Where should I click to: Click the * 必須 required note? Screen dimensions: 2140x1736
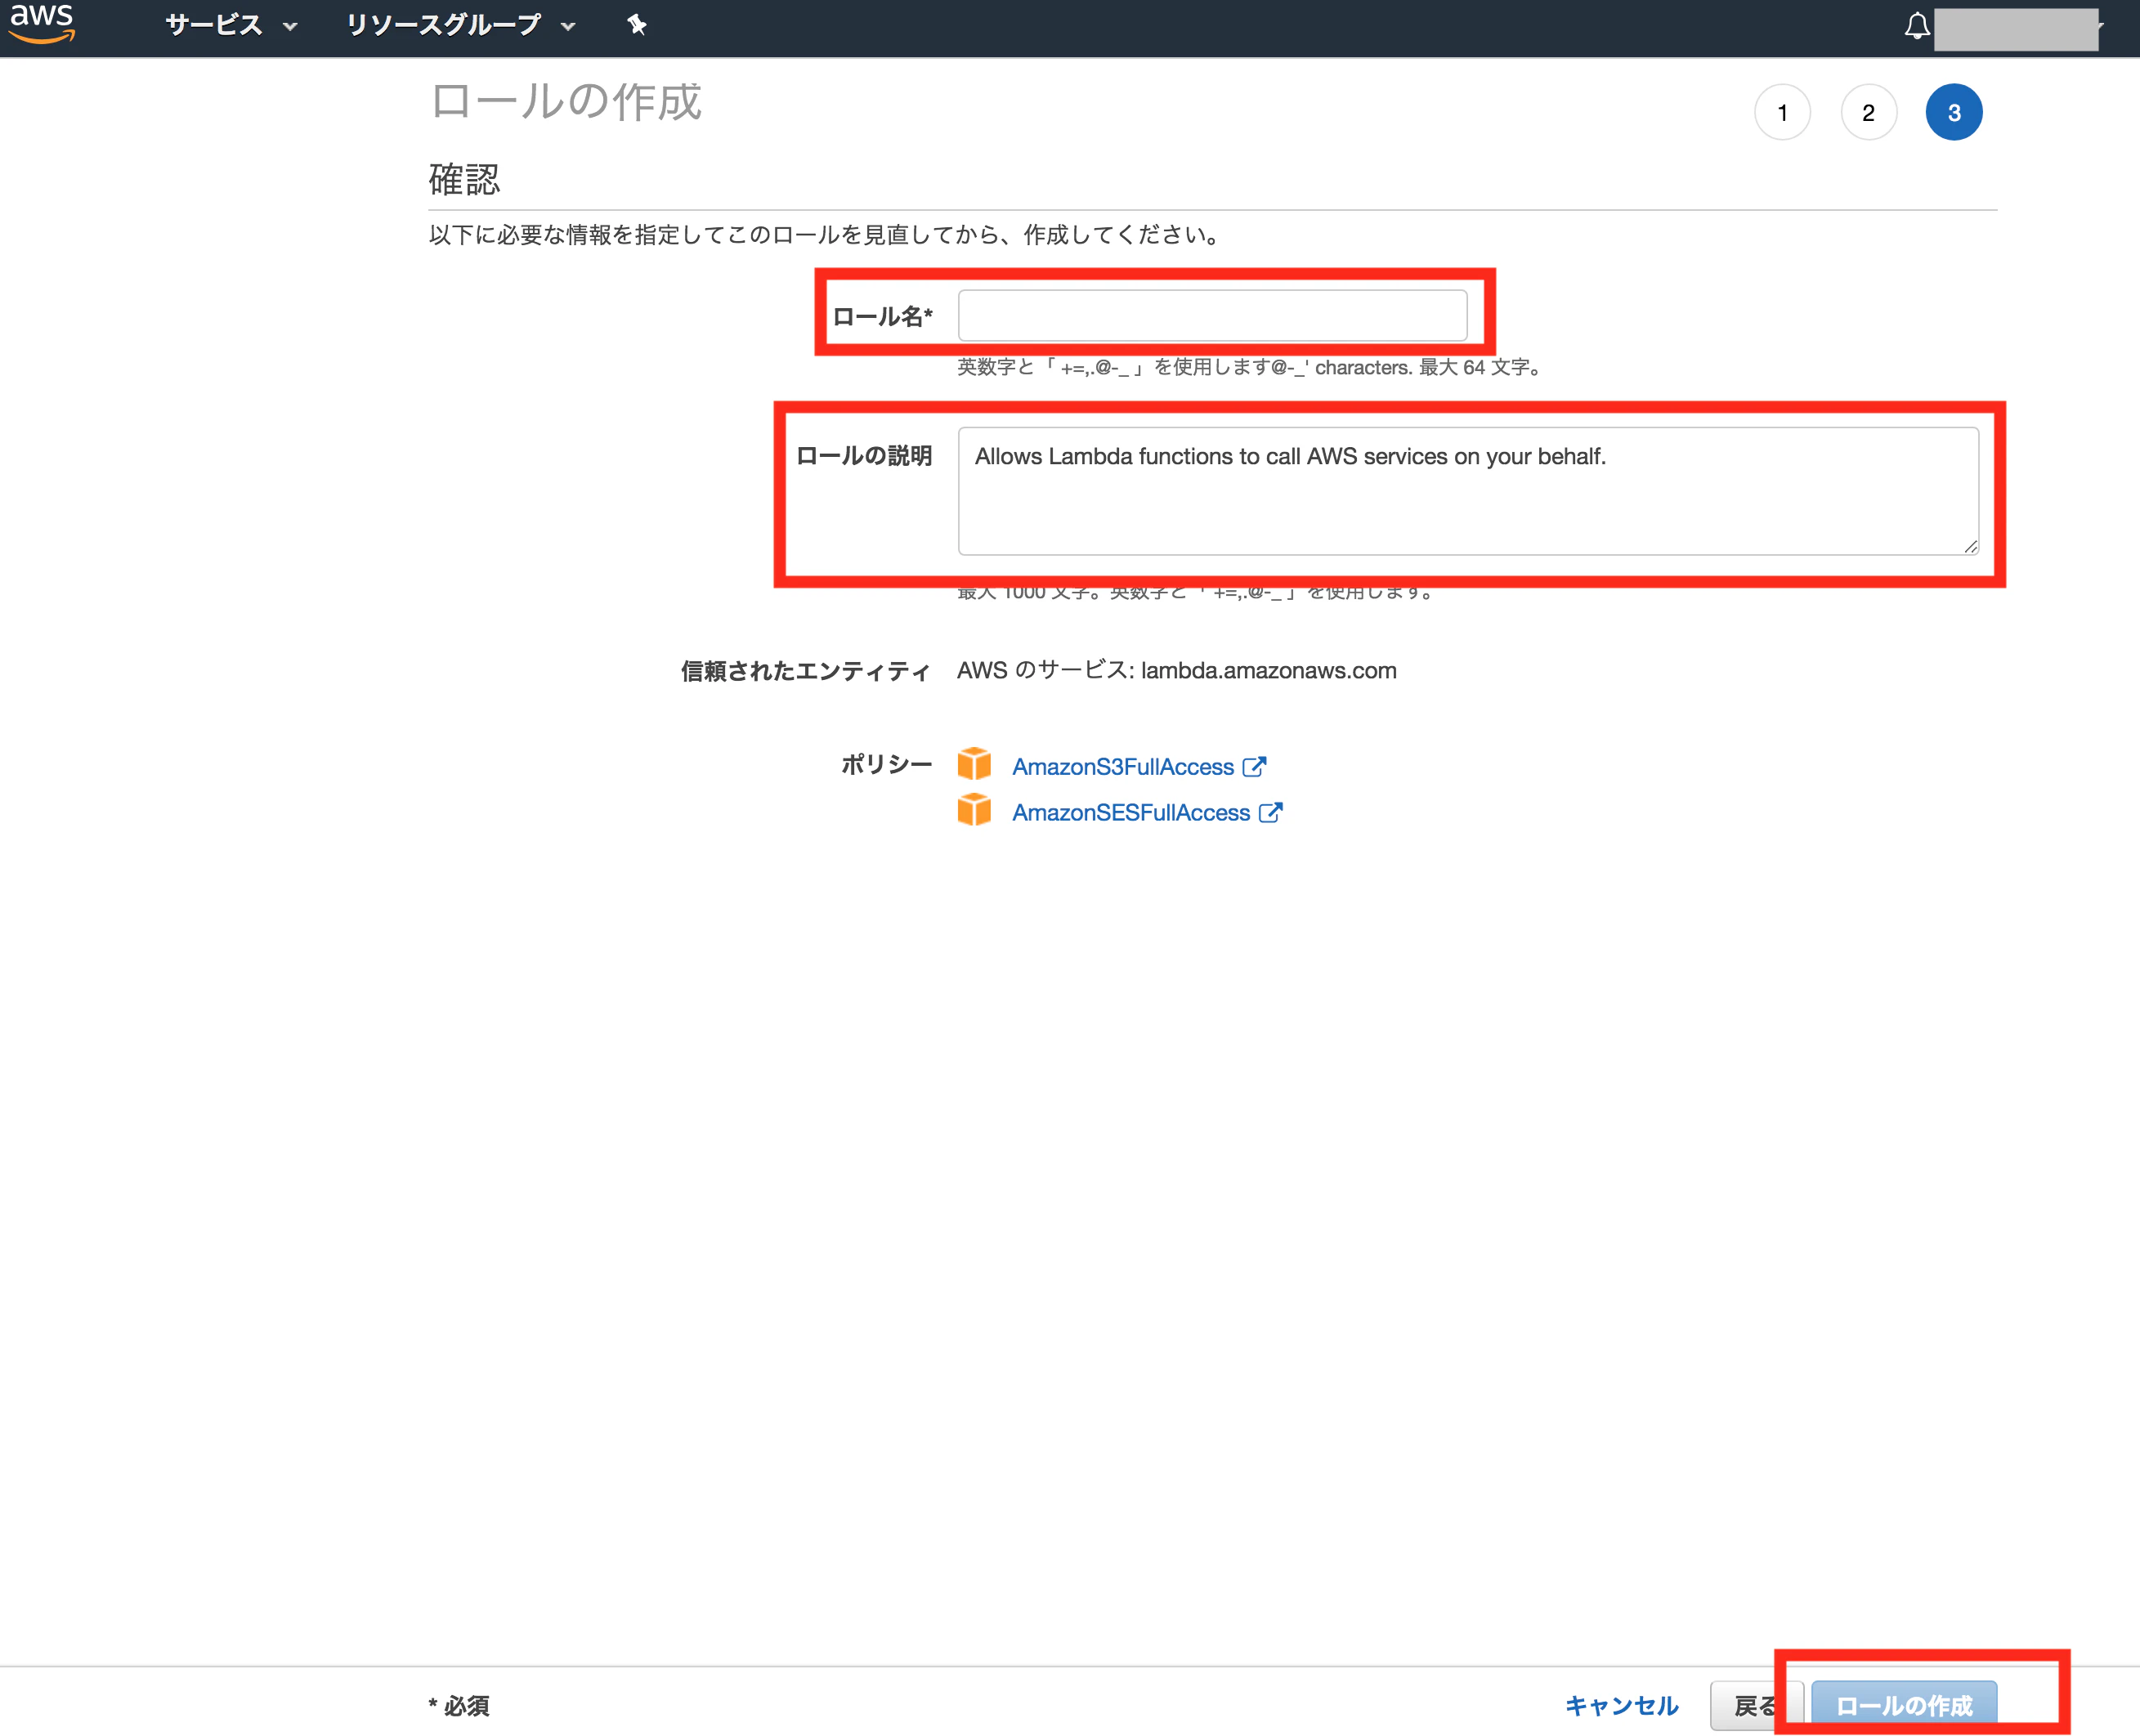click(x=459, y=1706)
